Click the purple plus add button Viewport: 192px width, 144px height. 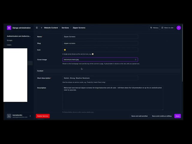pos(179,28)
